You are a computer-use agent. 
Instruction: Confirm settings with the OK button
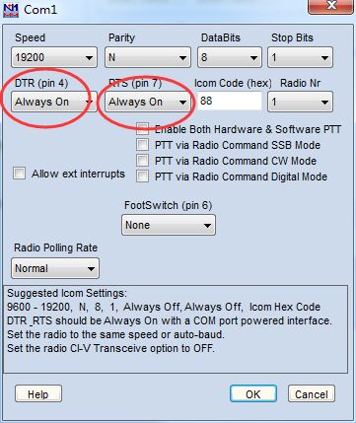[x=253, y=393]
